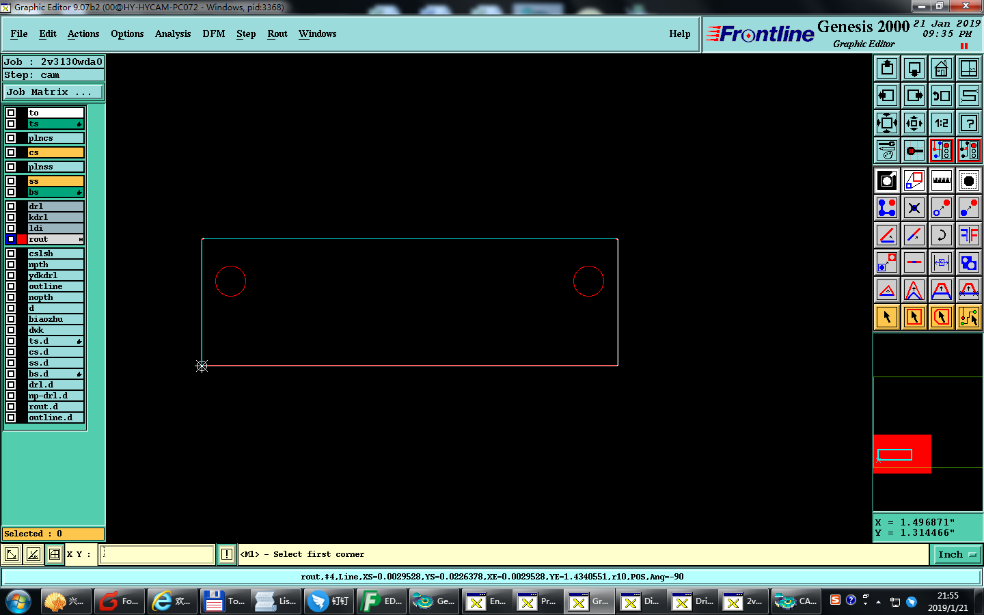The width and height of the screenshot is (984, 615).
Task: Click the previous view icon
Action: (942, 96)
